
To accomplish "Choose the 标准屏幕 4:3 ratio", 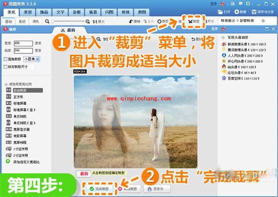I will (16, 103).
